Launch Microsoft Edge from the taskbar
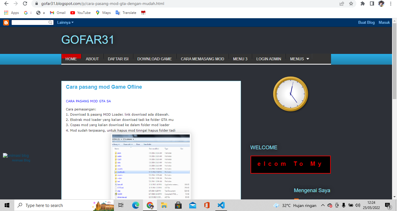The width and height of the screenshot is (397, 211). pyautogui.click(x=136, y=205)
